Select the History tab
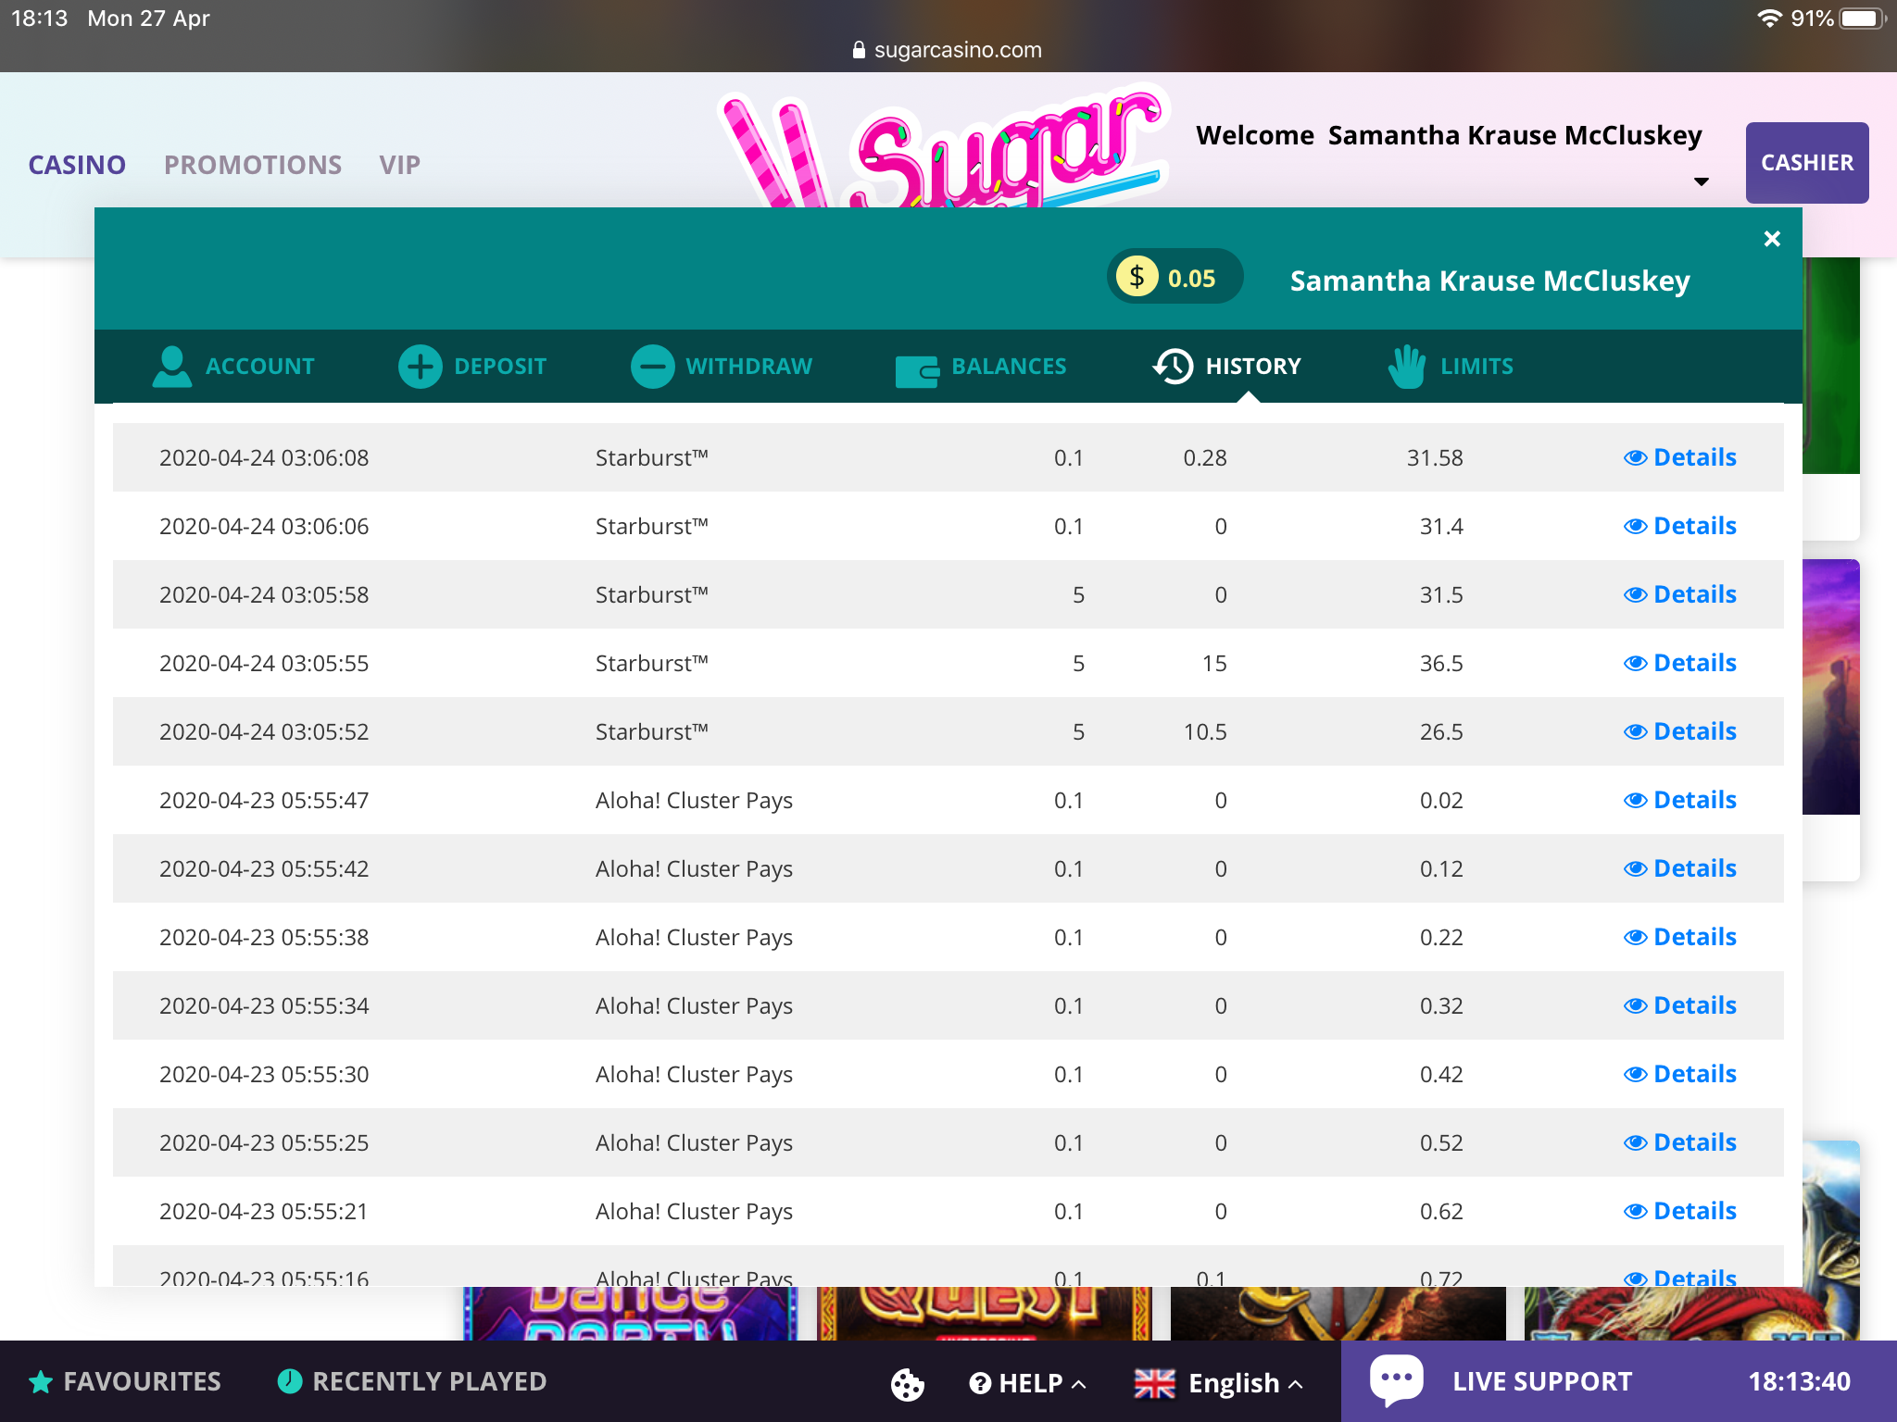Viewport: 1897px width, 1422px height. [x=1226, y=367]
